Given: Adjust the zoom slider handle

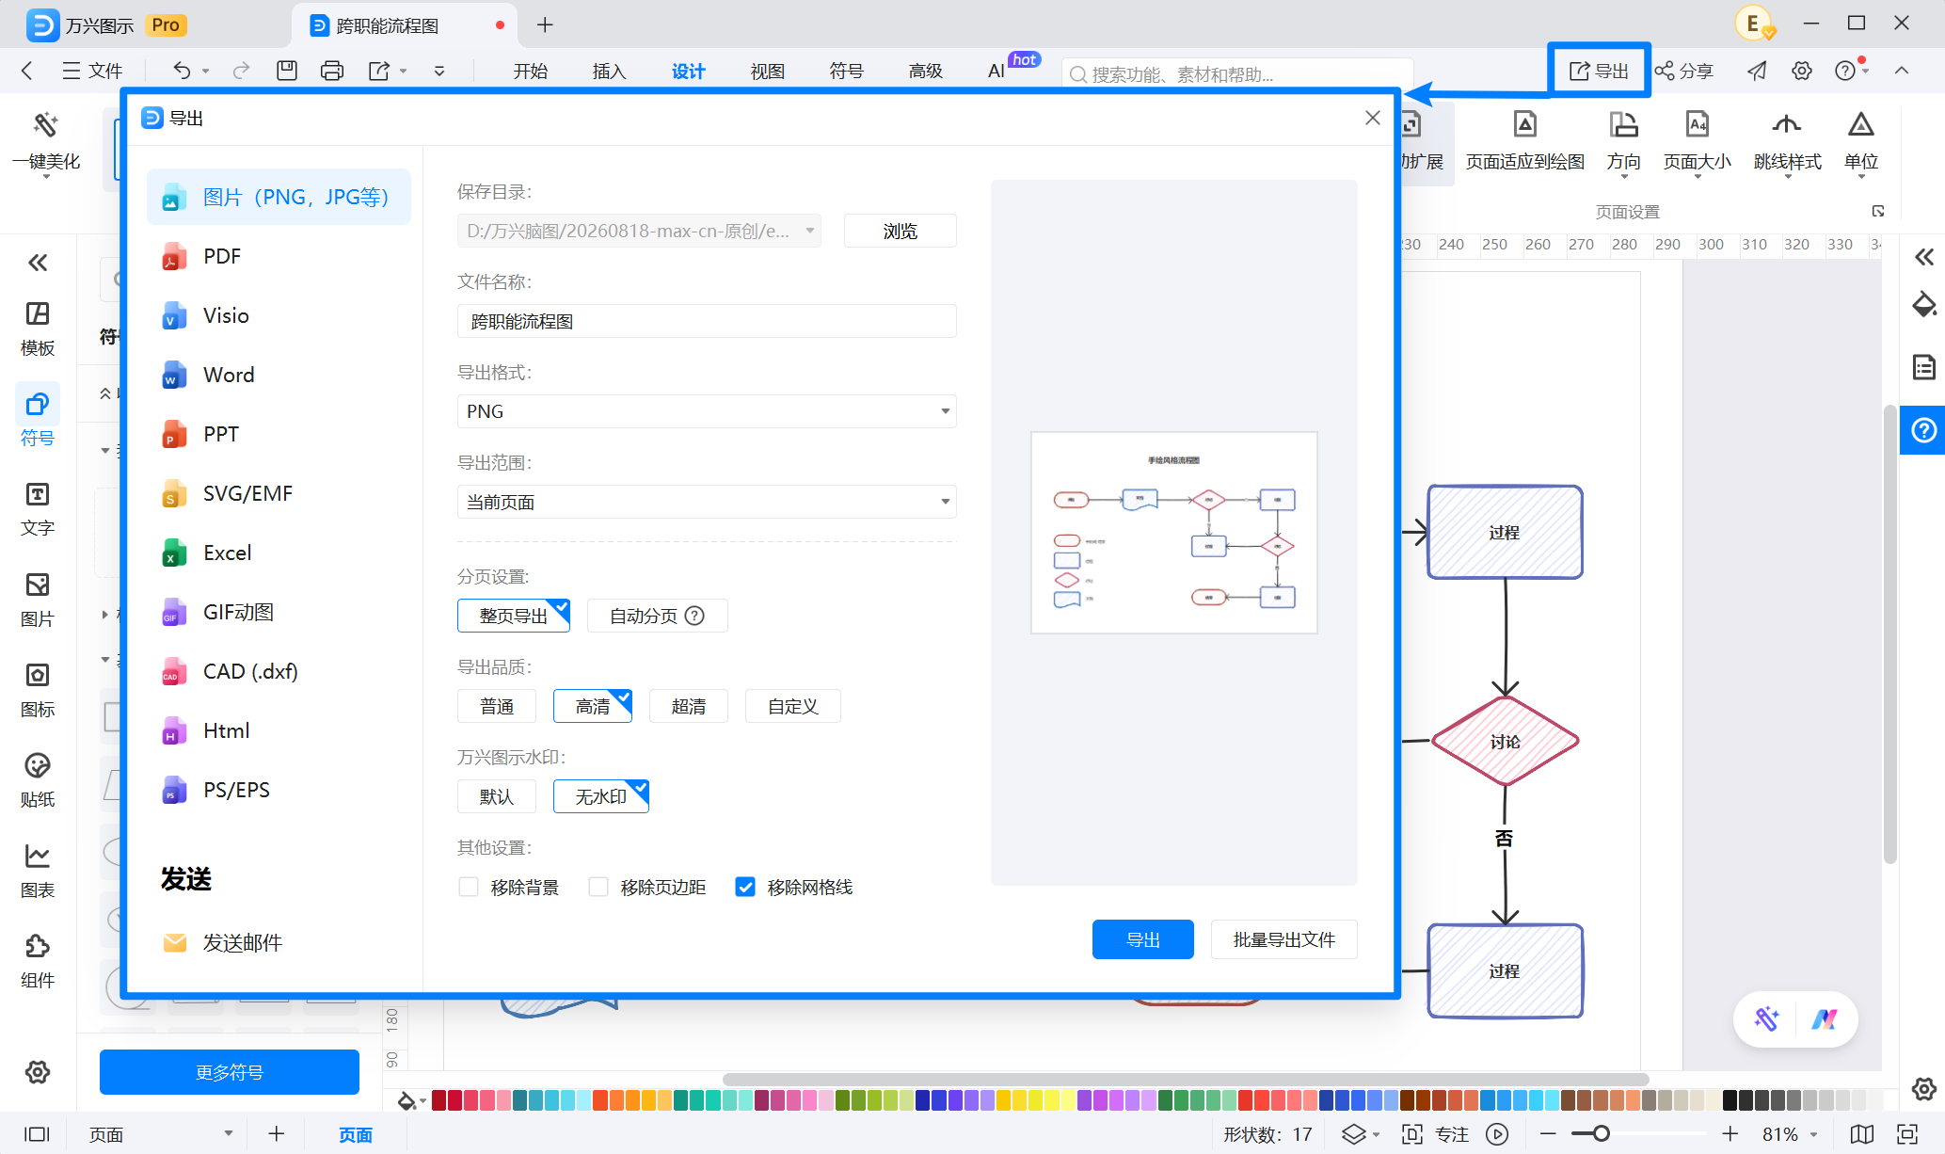Looking at the screenshot, I should pos(1601,1134).
